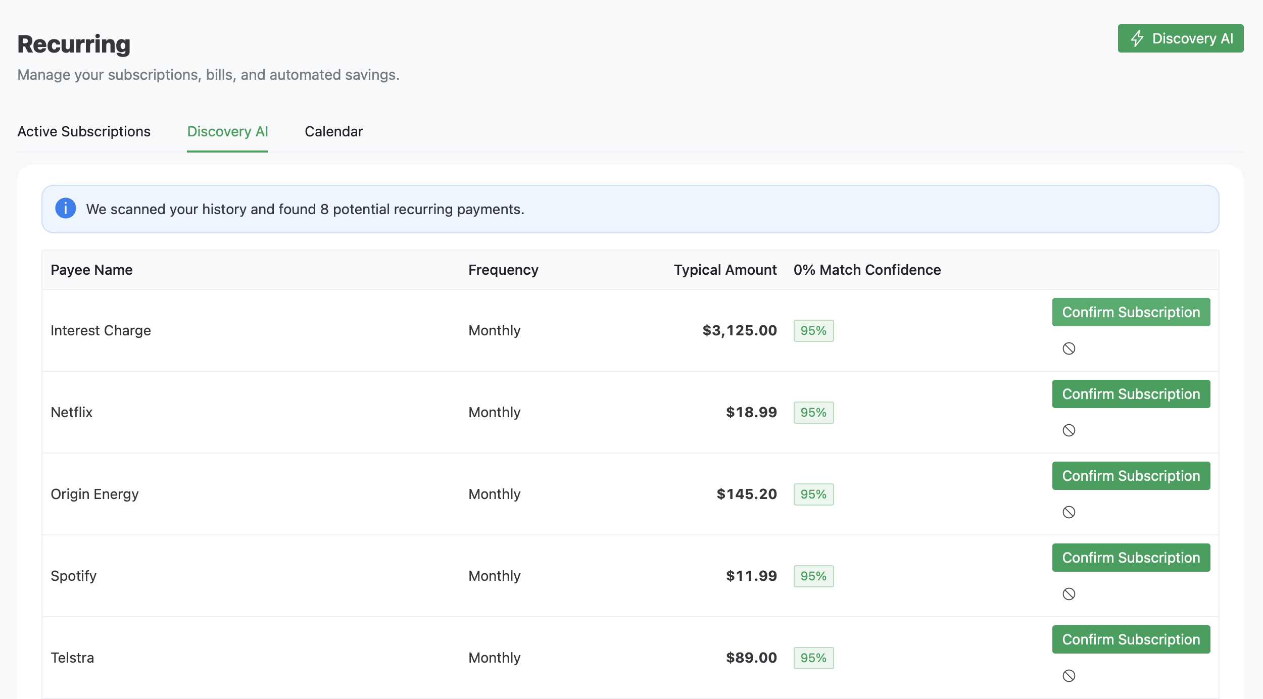Dismiss the Netflix suggestion with the ignore icon
The height and width of the screenshot is (699, 1263).
[1068, 430]
